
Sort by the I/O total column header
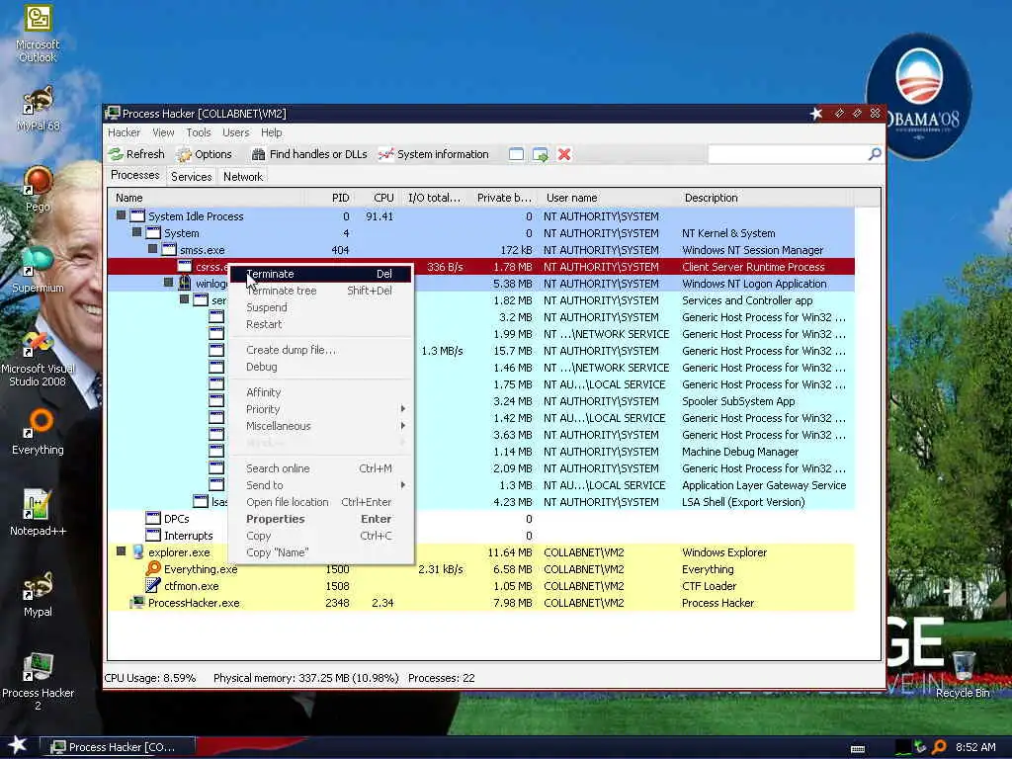click(434, 198)
